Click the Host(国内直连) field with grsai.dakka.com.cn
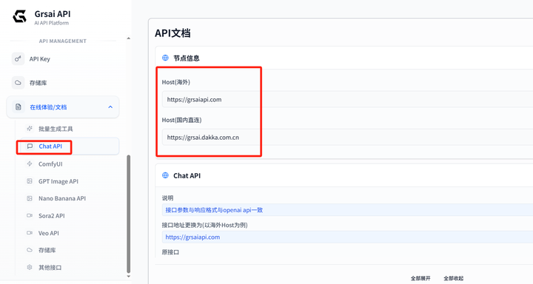 (347, 138)
